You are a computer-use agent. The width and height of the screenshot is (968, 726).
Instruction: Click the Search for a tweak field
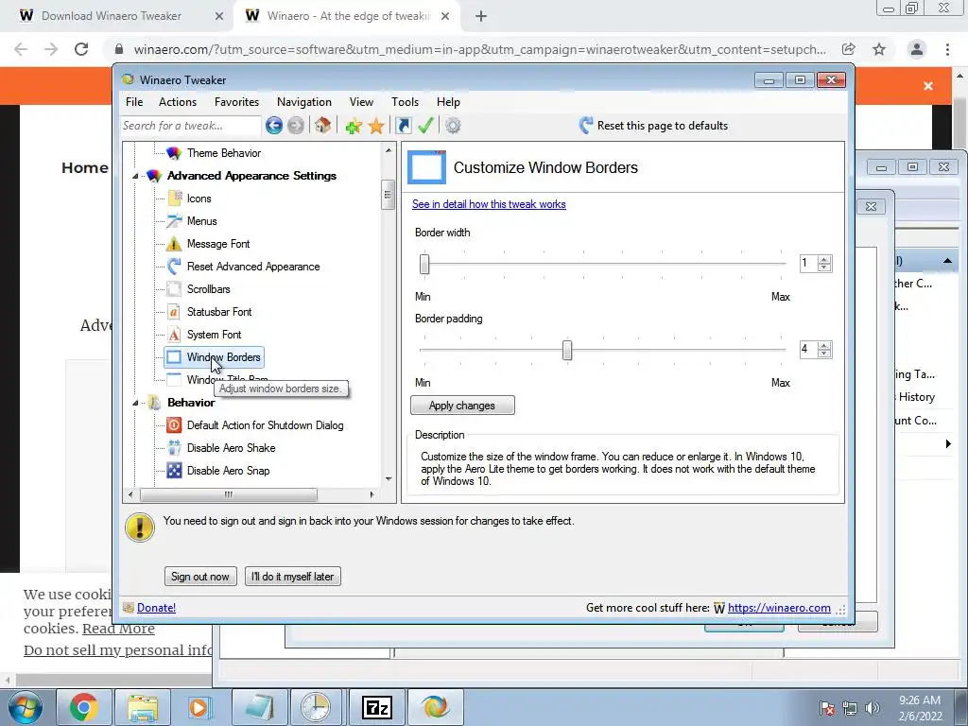[x=190, y=126]
